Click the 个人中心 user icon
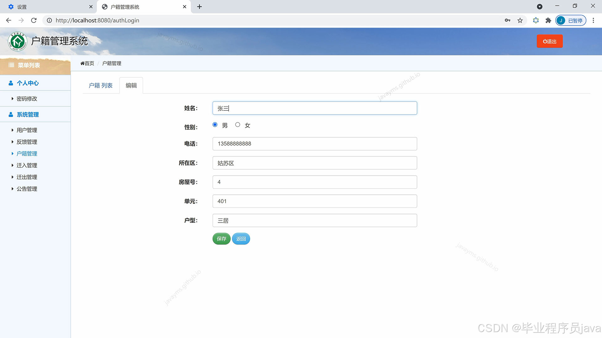Screen dimensions: 602x338 [11, 83]
